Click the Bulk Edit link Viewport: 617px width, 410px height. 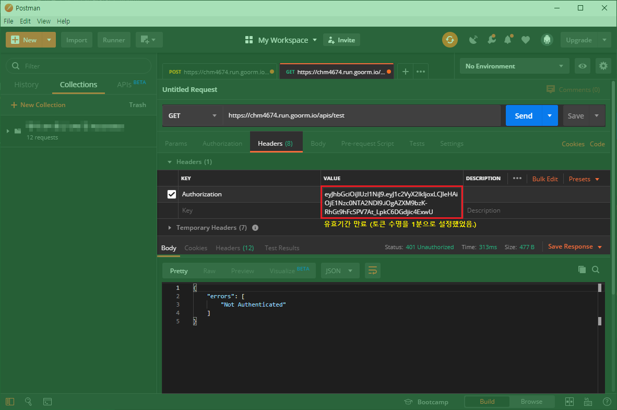[544, 179]
